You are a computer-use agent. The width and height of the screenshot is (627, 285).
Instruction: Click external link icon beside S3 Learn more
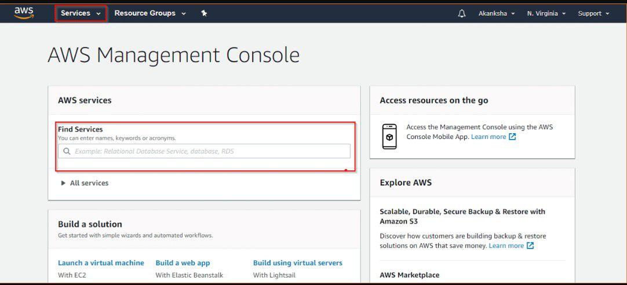click(x=530, y=246)
